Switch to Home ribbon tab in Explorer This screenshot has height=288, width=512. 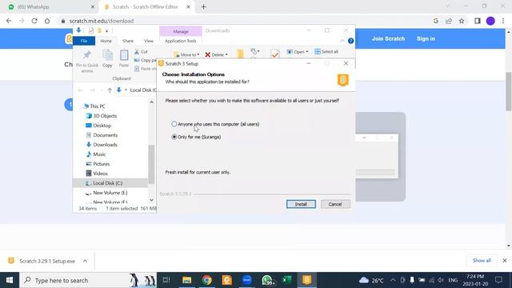106,41
